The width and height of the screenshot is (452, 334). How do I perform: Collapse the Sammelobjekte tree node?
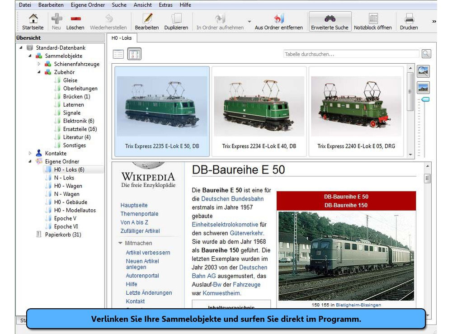pos(30,56)
